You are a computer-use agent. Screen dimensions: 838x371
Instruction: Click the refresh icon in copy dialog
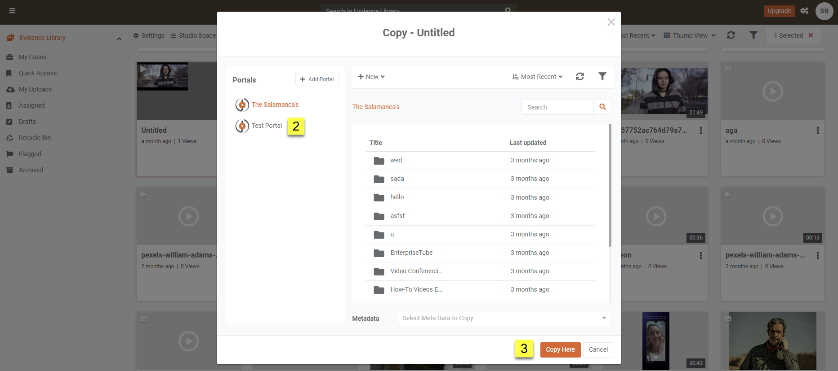580,77
